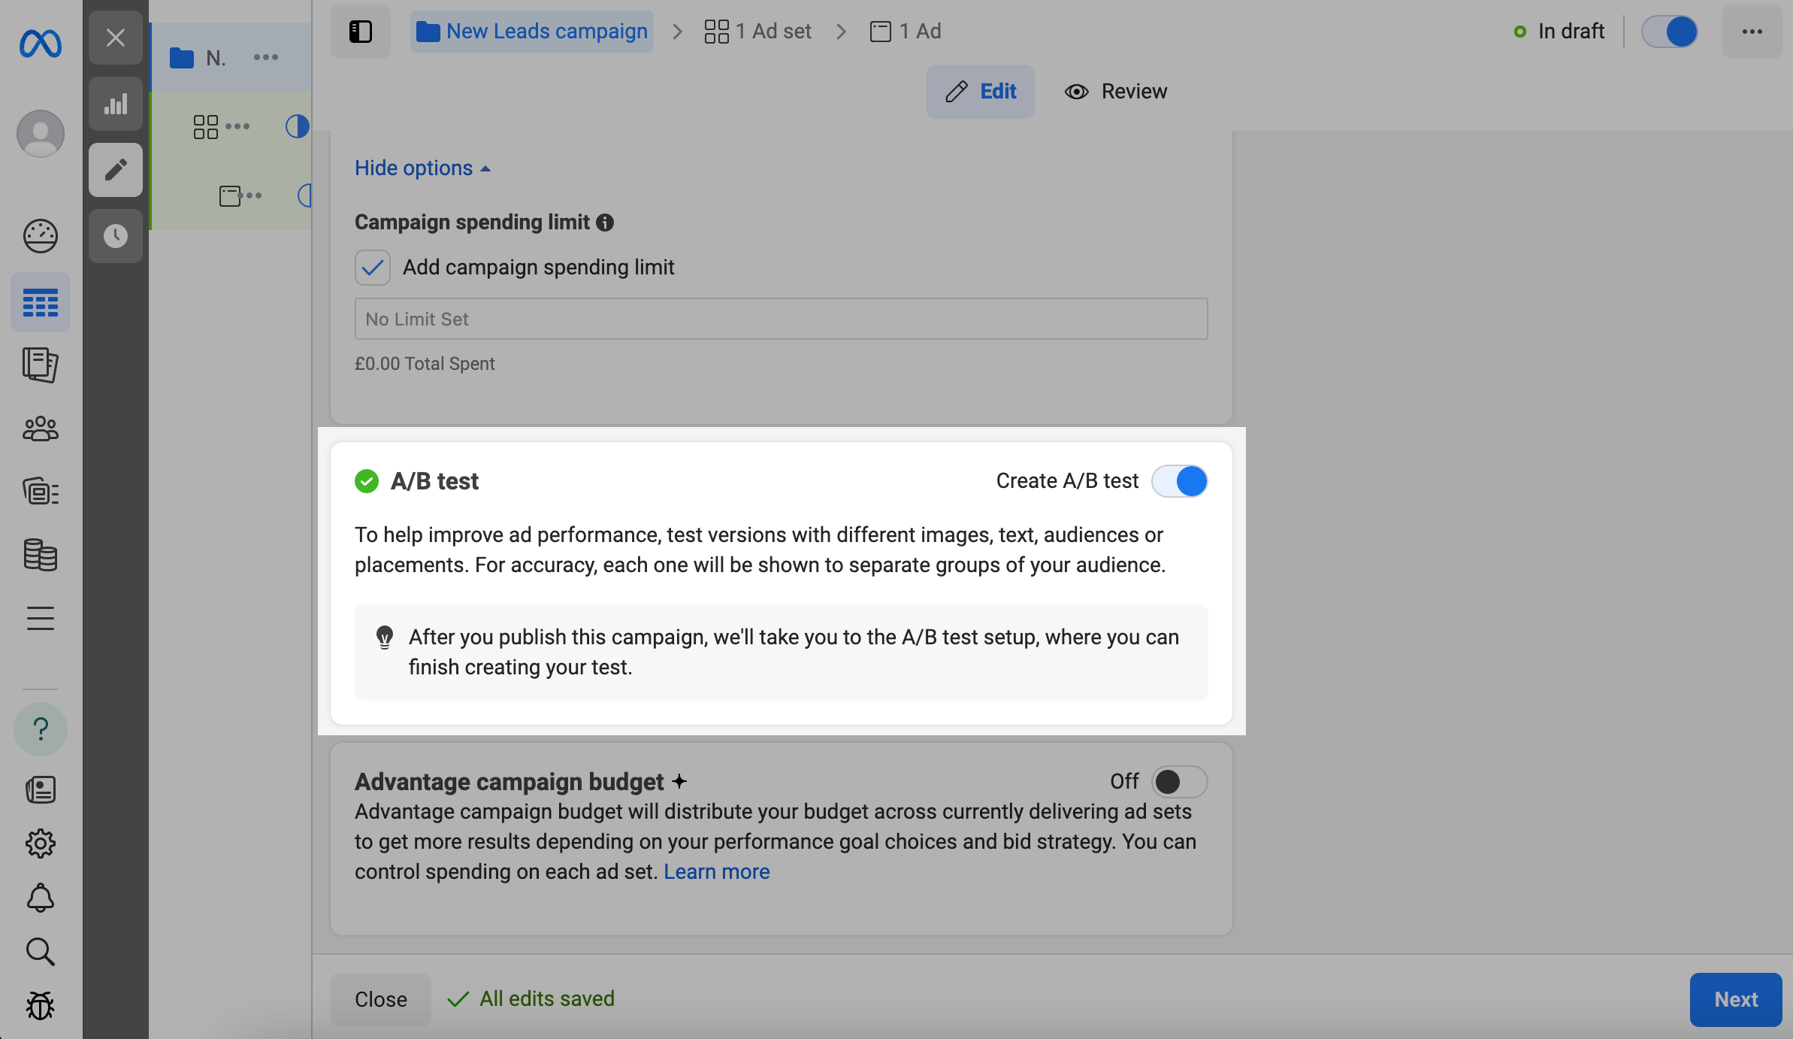Click the No Limit Set input field

(x=782, y=319)
